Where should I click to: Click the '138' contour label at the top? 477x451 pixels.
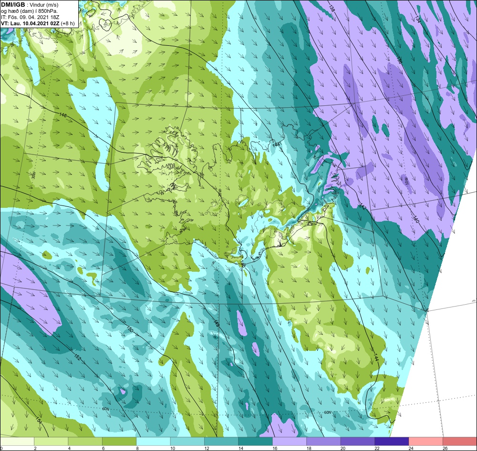click(332, 9)
